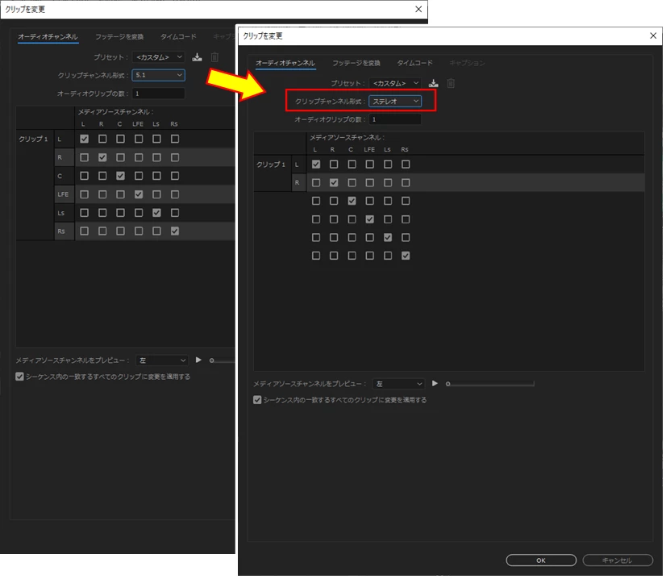The width and height of the screenshot is (666, 579).
Task: Click delete preset trash icon in back dialog
Action: point(215,57)
